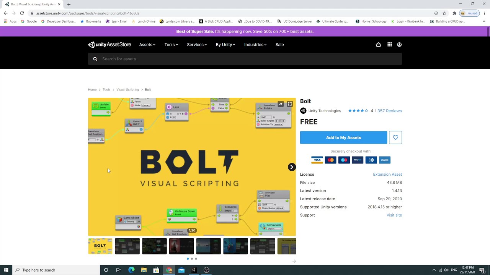Expand the Tools dropdown menu

coord(171,45)
